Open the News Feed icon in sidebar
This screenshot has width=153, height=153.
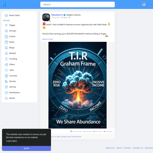pos(6,16)
